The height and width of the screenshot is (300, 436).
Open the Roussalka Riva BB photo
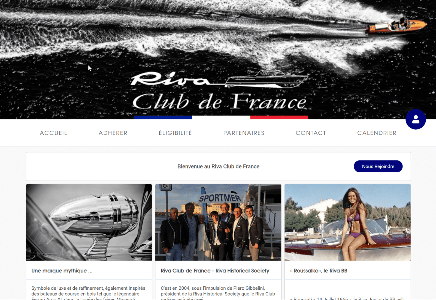(347, 222)
